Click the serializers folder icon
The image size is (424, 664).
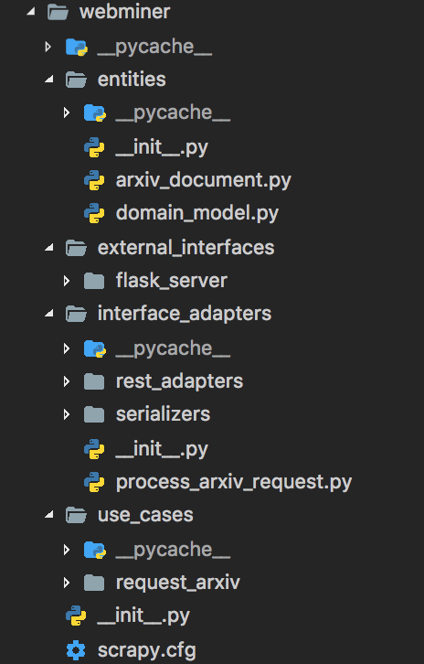click(94, 414)
